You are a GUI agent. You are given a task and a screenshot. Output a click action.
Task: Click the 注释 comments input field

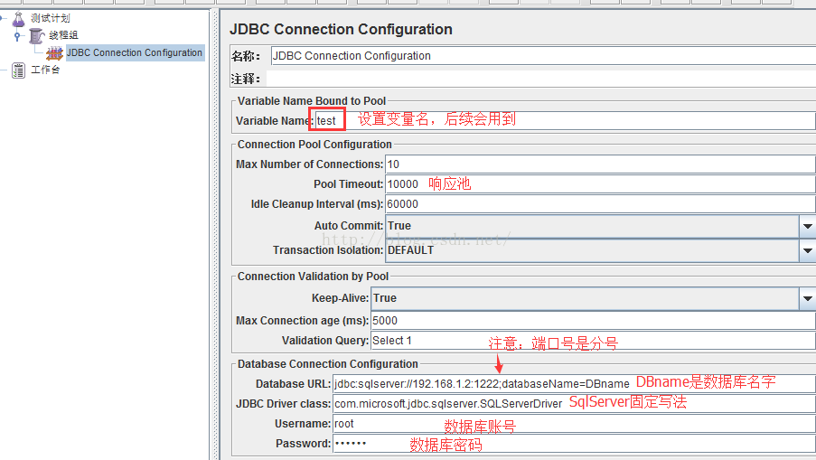541,79
